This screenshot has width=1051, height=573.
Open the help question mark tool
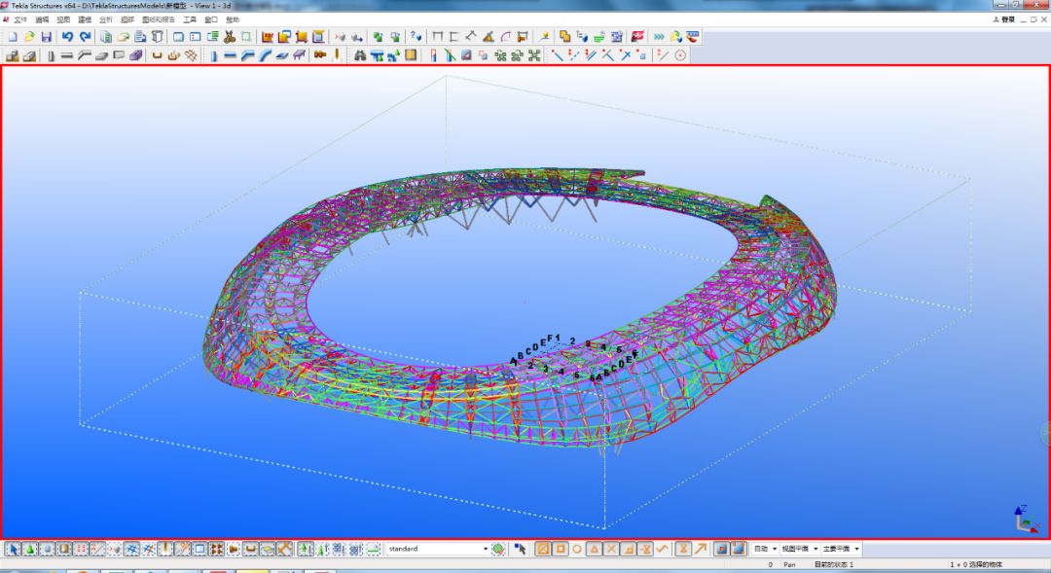(417, 37)
